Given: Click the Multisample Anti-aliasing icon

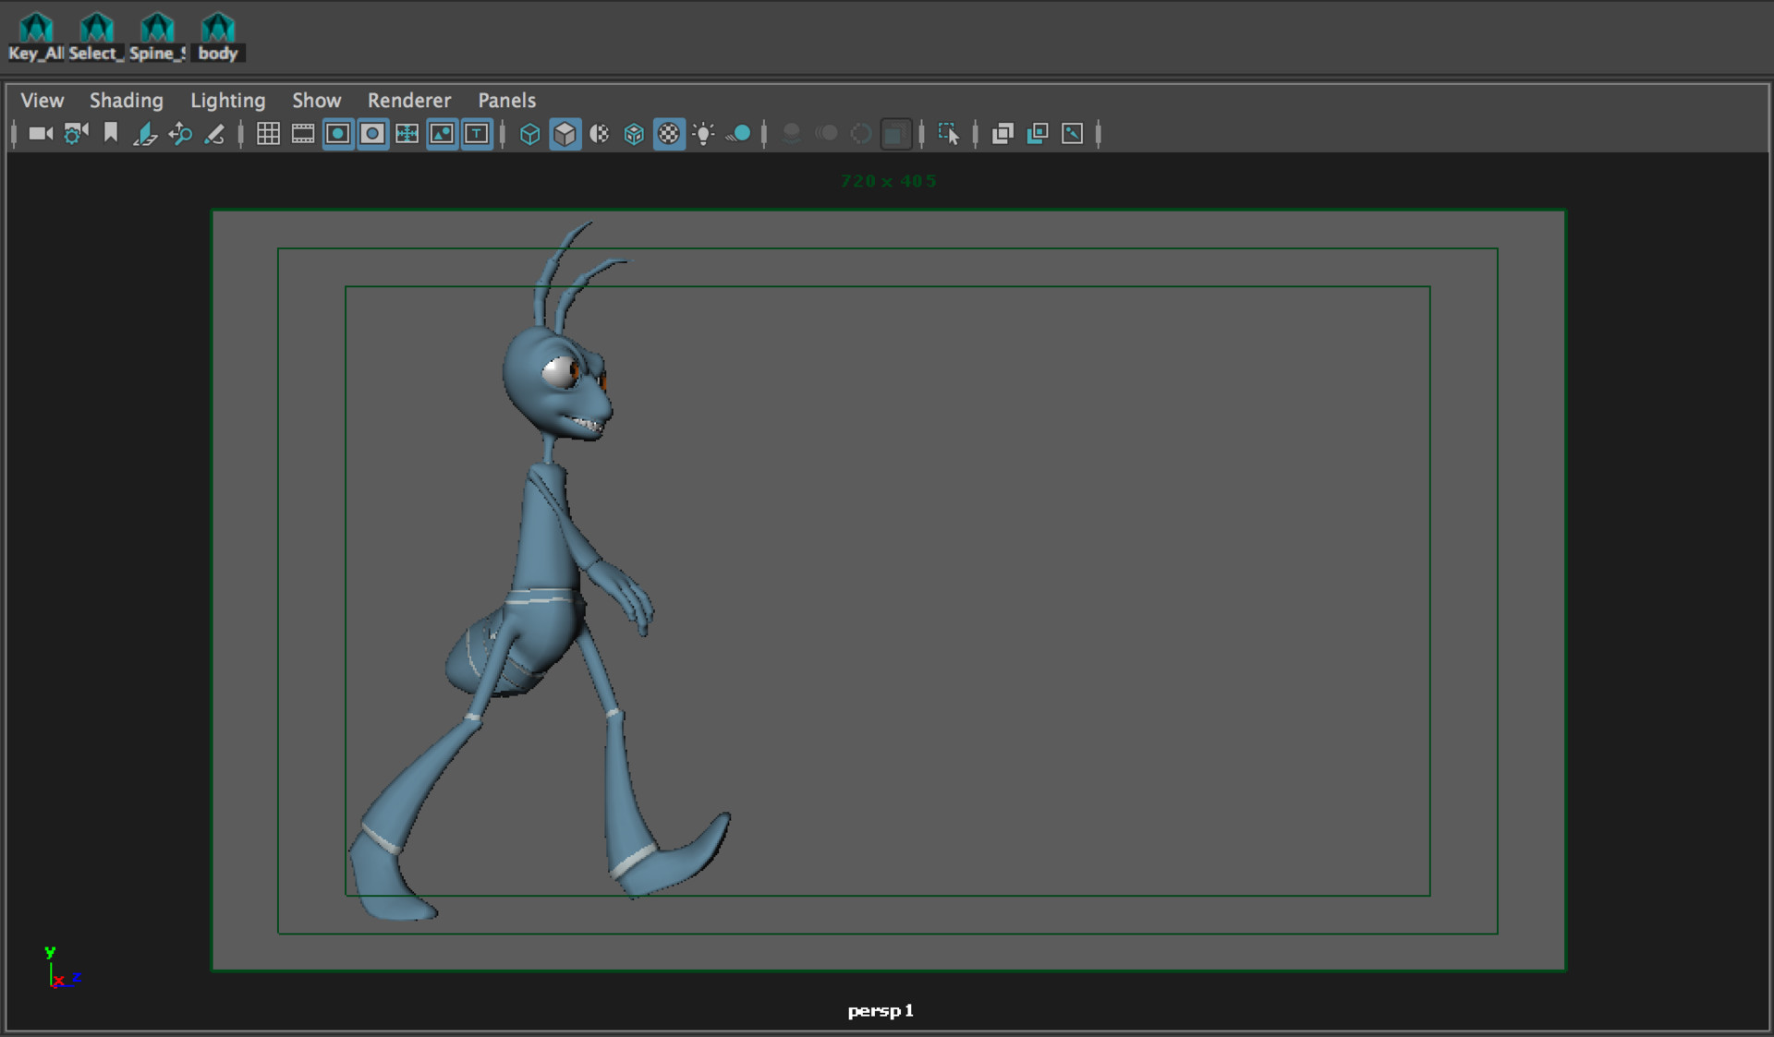Looking at the screenshot, I should pos(861,134).
